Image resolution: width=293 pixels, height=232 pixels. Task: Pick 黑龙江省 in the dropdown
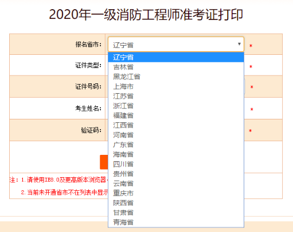176,77
